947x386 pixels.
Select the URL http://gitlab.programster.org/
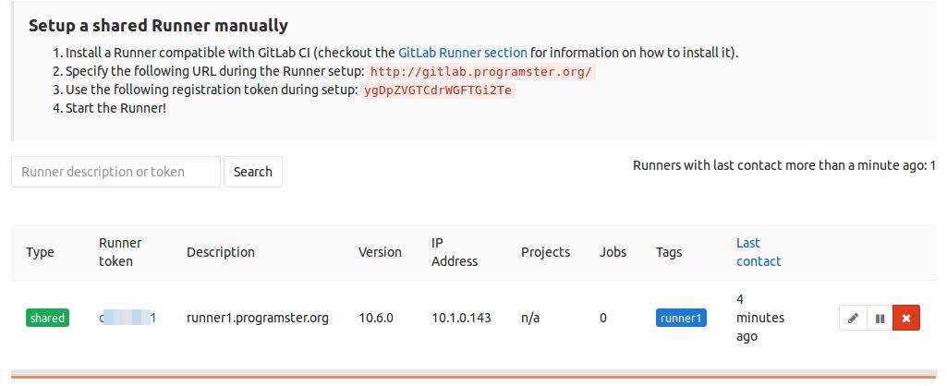(480, 72)
